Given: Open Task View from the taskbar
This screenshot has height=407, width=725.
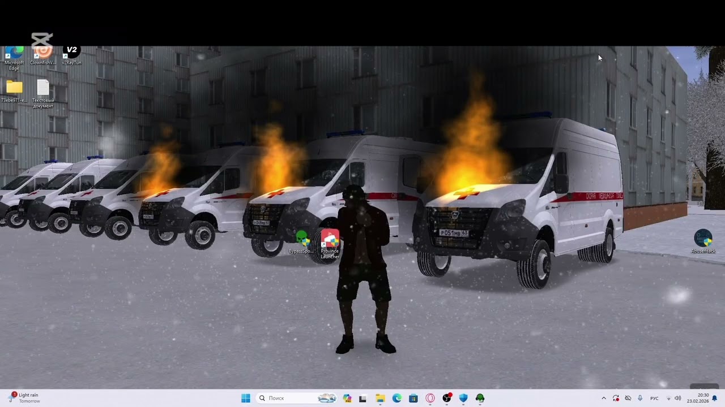Looking at the screenshot, I should [363, 398].
